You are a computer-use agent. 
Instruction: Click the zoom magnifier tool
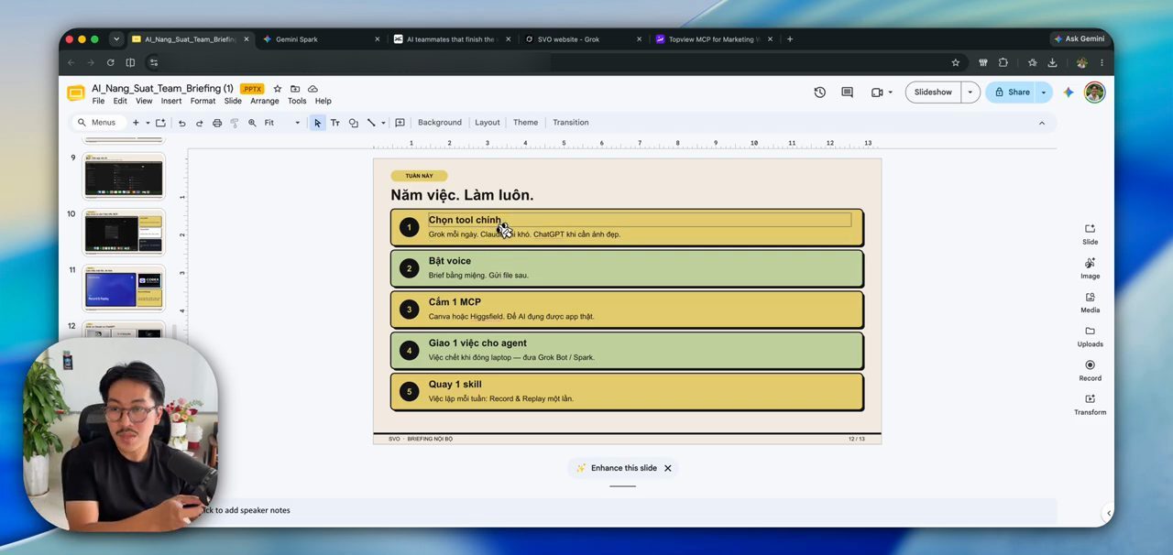[252, 123]
